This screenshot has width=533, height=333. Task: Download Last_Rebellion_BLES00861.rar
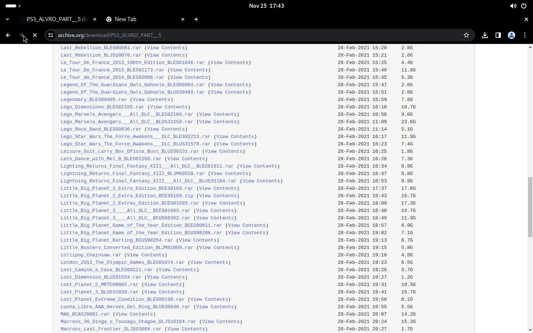pyautogui.click(x=101, y=48)
